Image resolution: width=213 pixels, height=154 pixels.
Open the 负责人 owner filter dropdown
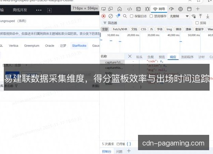click(14, 66)
